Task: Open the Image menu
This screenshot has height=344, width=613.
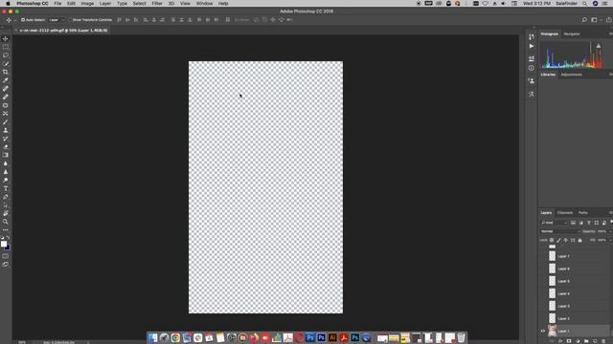Action: (87, 4)
